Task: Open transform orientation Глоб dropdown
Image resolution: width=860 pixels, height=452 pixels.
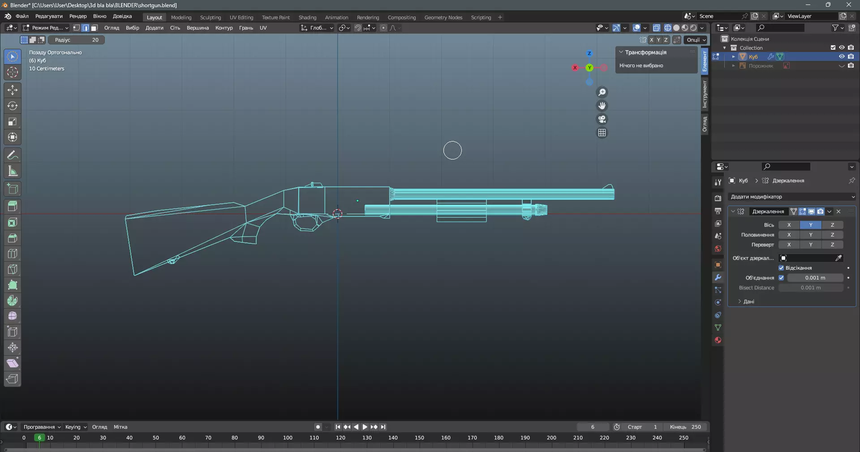Action: point(317,28)
